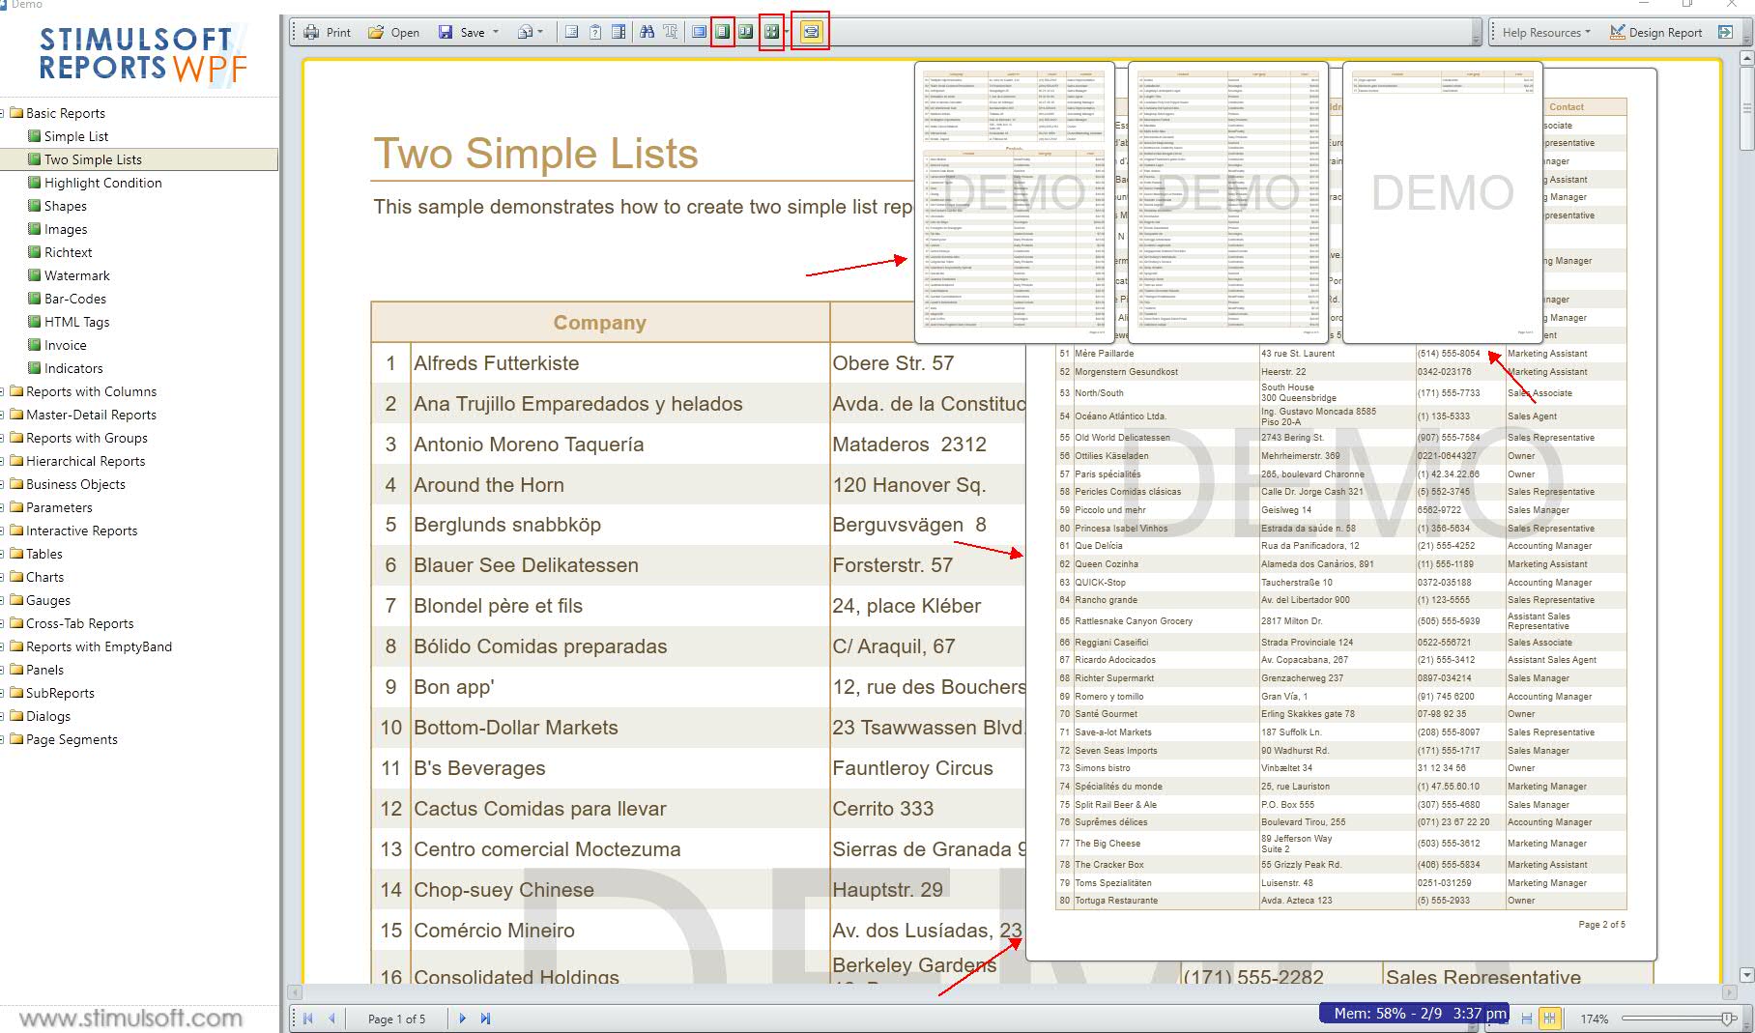Select the Two Simple Lists report
Viewport: 1755px width, 1033px height.
coord(93,159)
